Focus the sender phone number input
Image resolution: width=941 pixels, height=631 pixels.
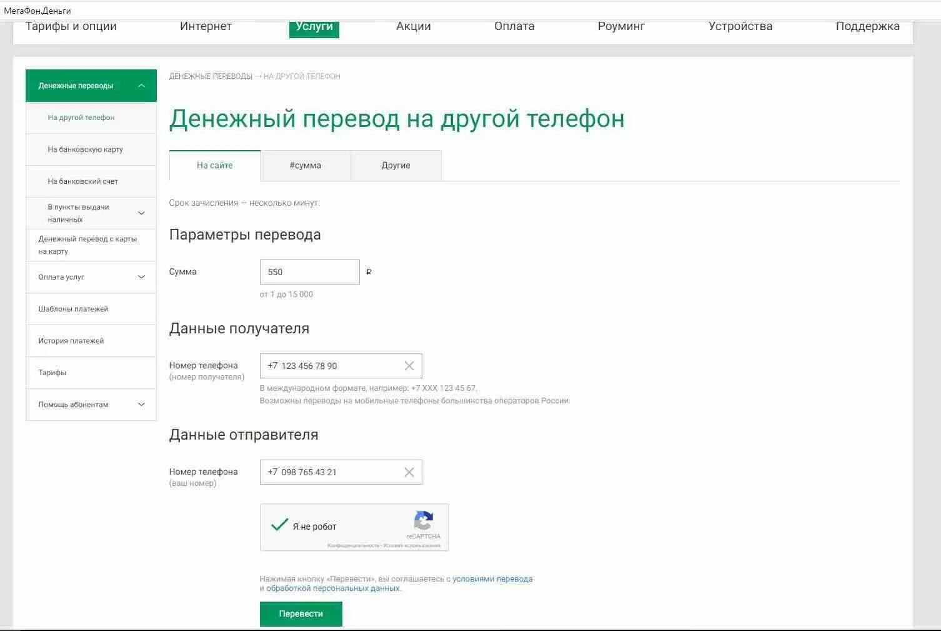click(x=341, y=472)
